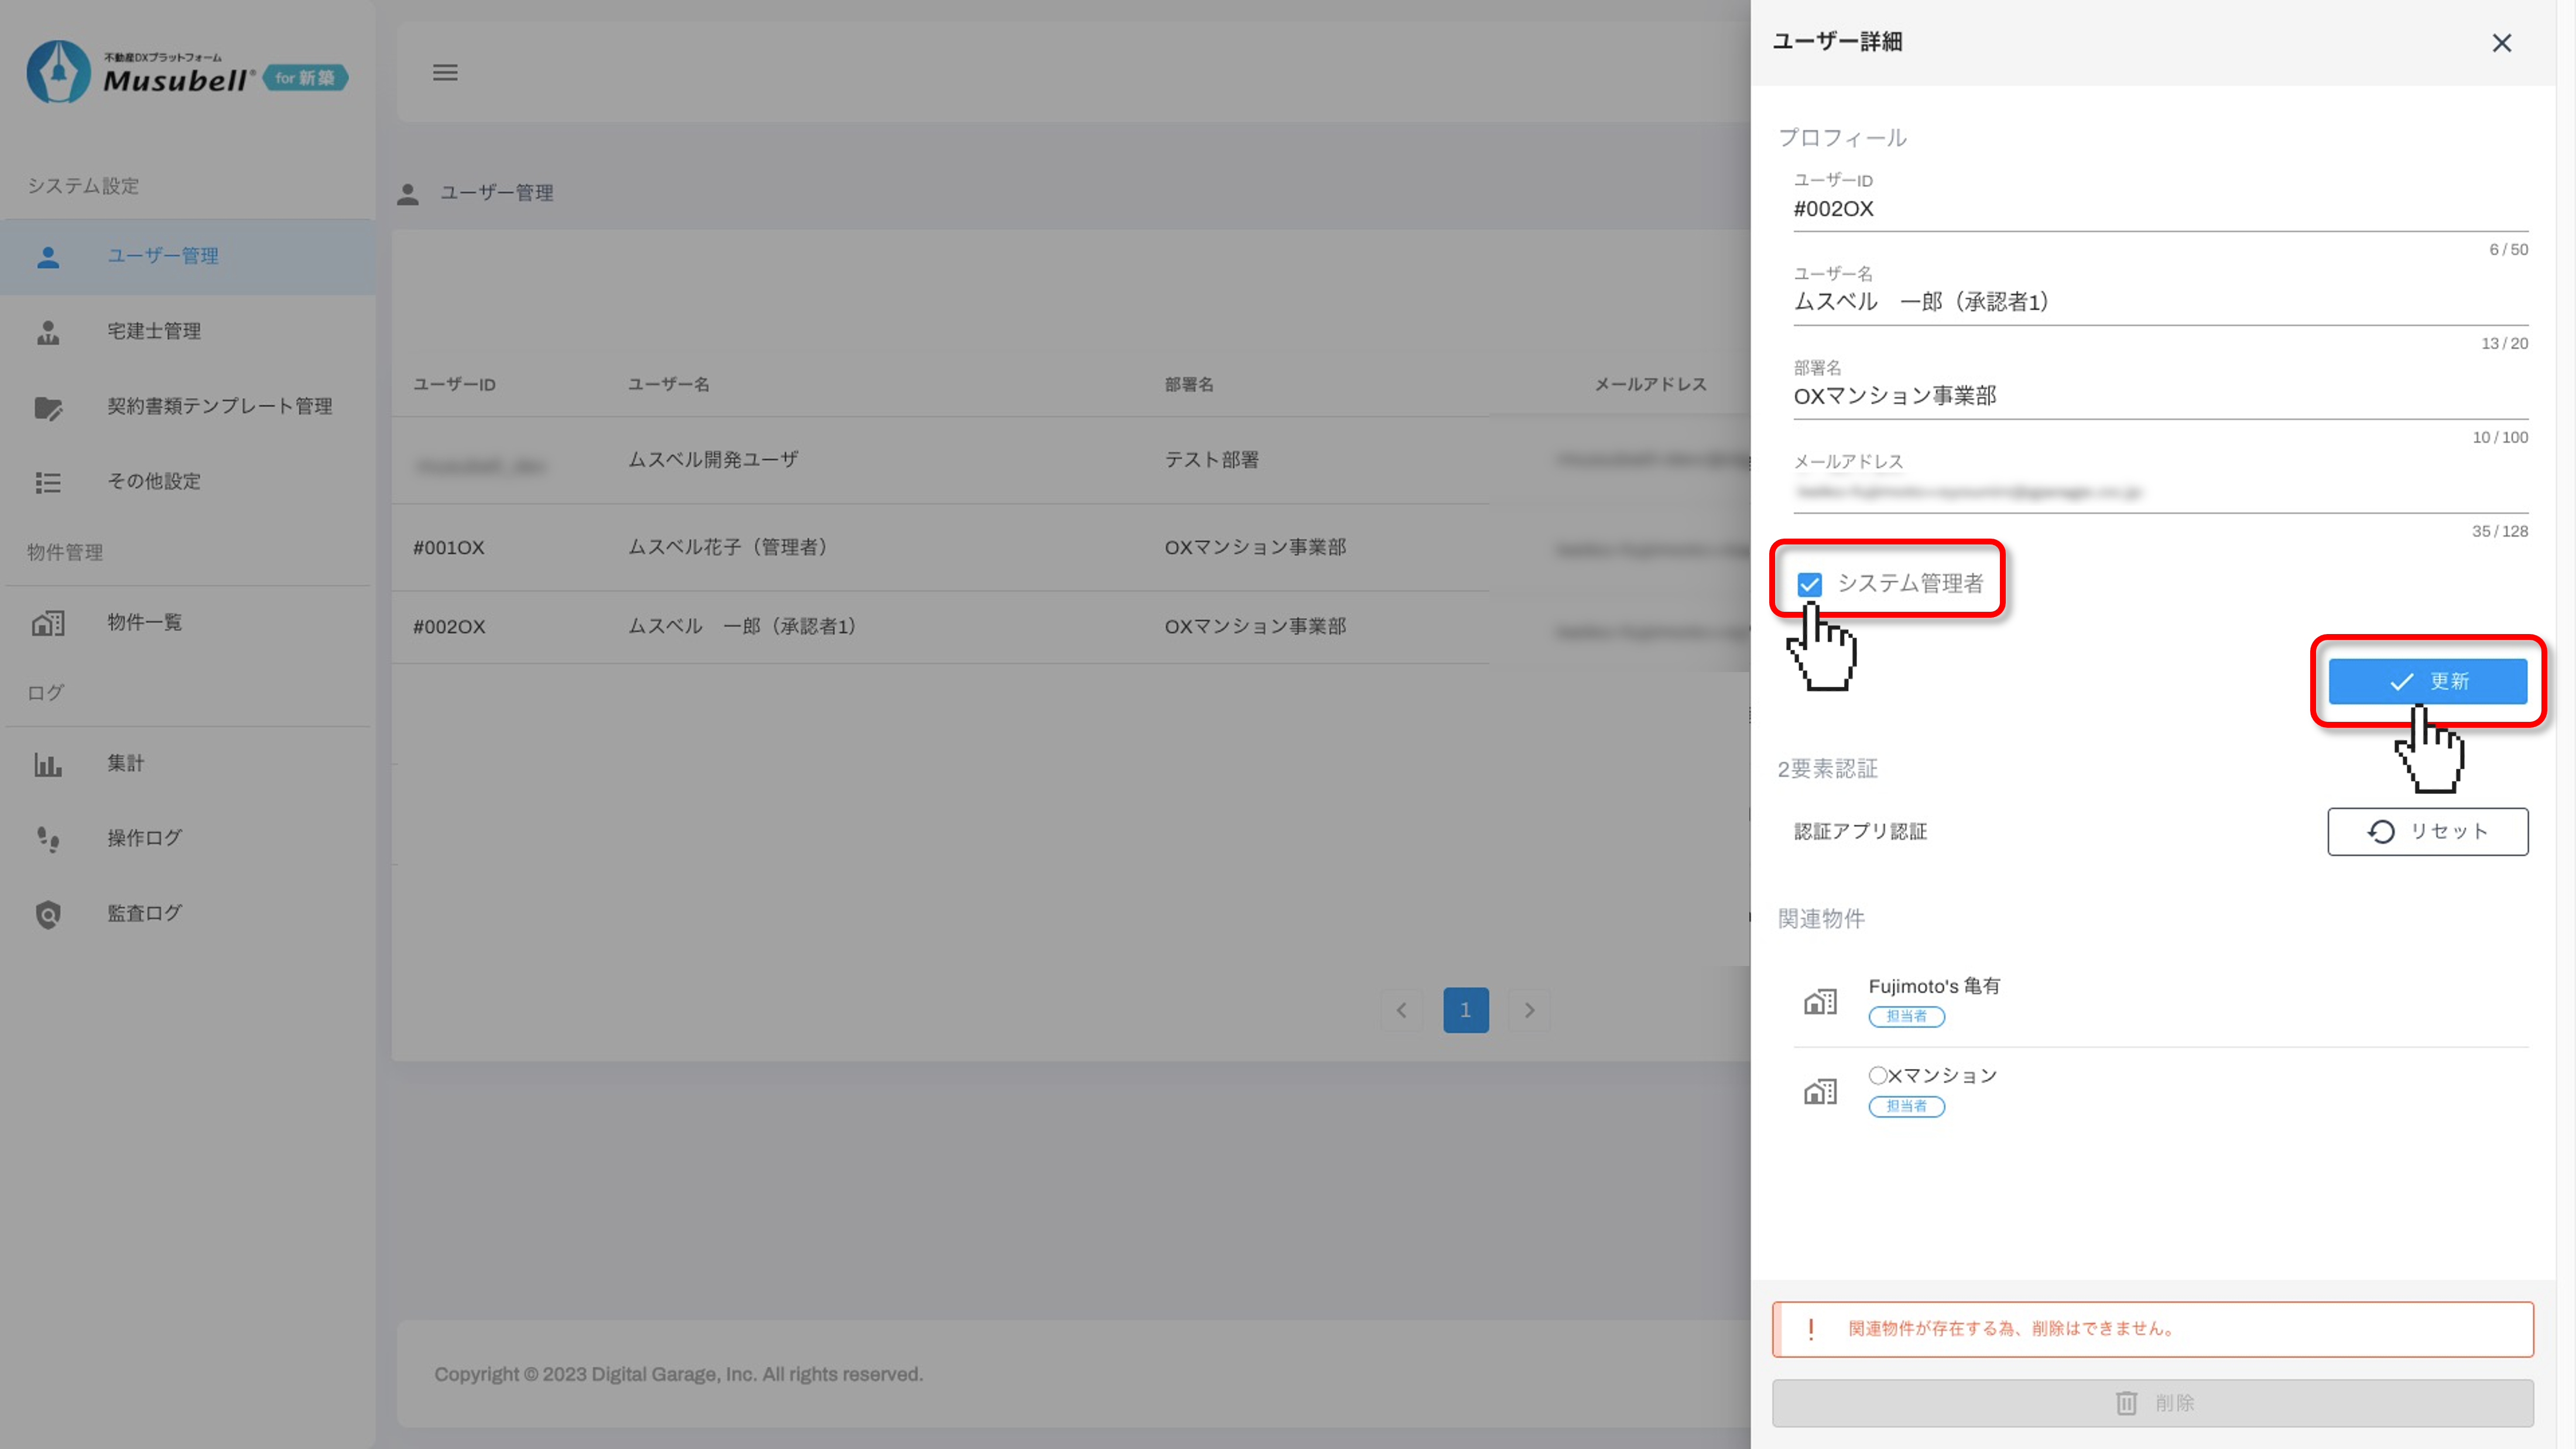Viewport: 2576px width, 1449px height.
Task: Go to previous page chevron
Action: pyautogui.click(x=1401, y=1010)
